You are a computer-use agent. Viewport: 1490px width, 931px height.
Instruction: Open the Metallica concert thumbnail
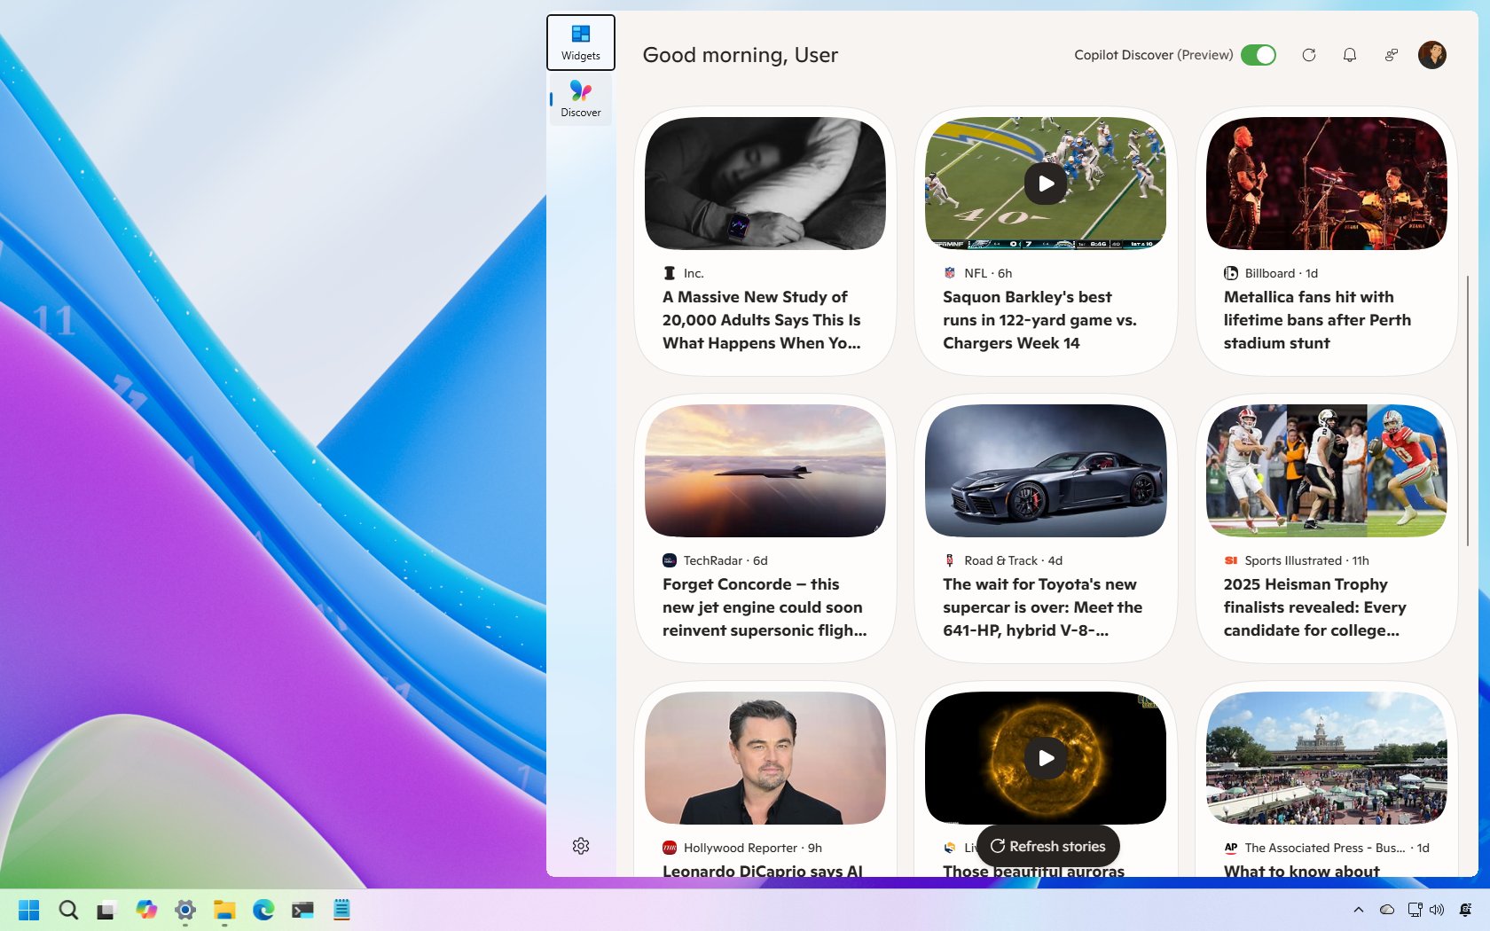point(1326,184)
